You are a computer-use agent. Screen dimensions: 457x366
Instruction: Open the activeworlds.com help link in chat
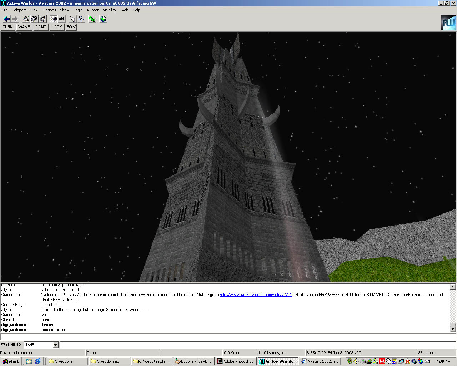click(x=256, y=295)
